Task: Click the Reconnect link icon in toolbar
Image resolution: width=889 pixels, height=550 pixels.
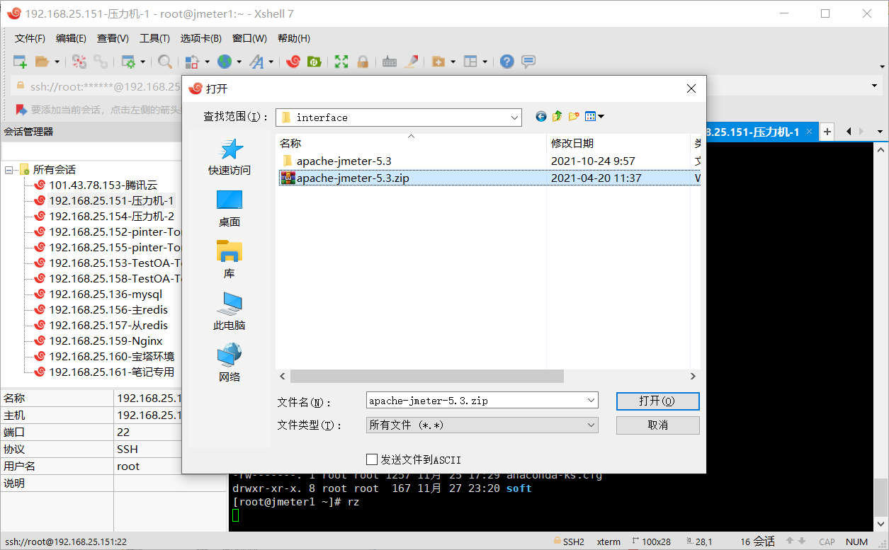Action: click(x=101, y=62)
